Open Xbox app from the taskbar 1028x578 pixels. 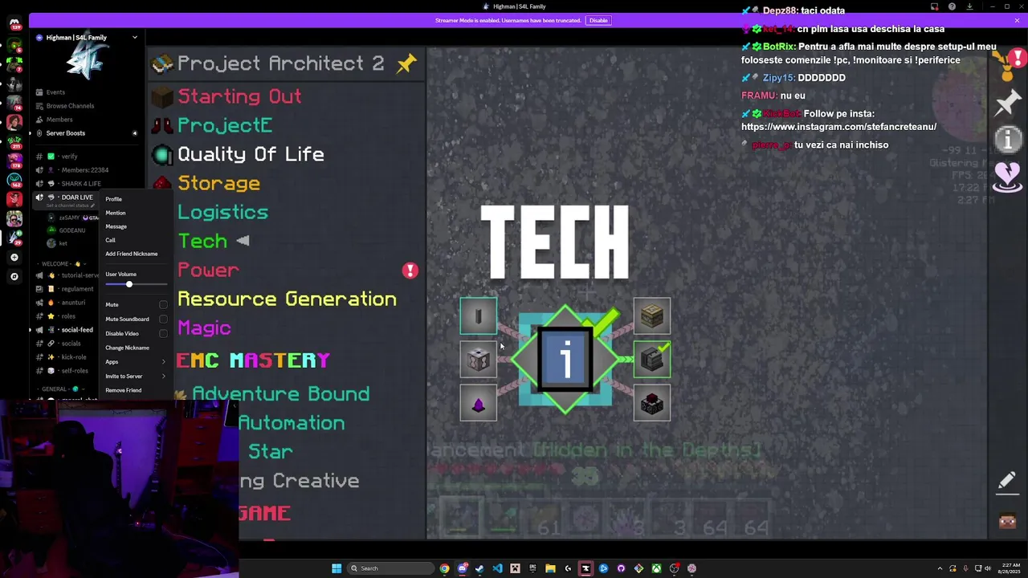click(656, 568)
